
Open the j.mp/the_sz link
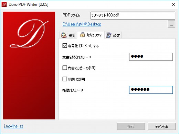[x=13, y=126]
